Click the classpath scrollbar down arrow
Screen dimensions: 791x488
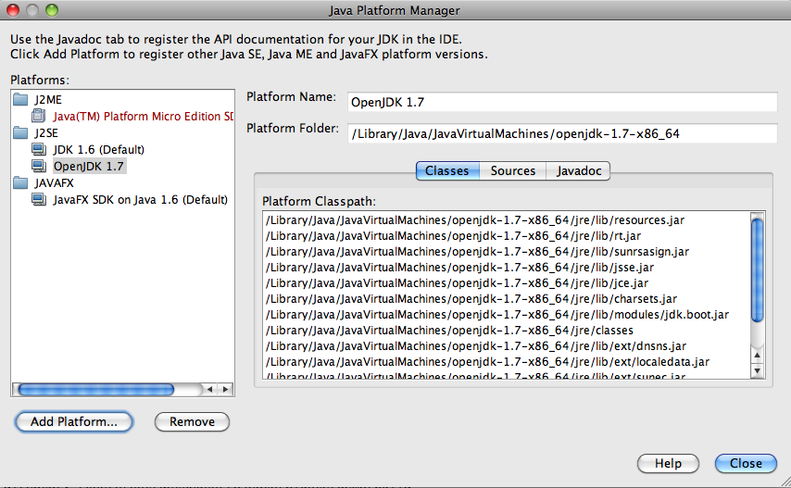(758, 370)
